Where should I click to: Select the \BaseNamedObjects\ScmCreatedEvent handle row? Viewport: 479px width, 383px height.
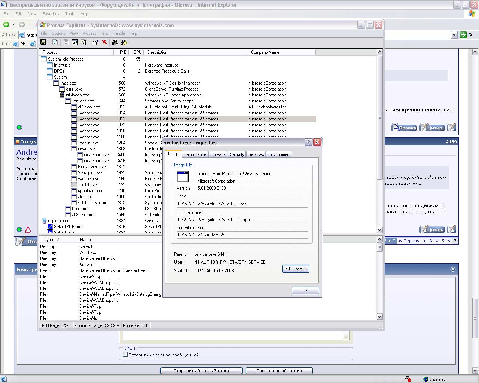101,270
